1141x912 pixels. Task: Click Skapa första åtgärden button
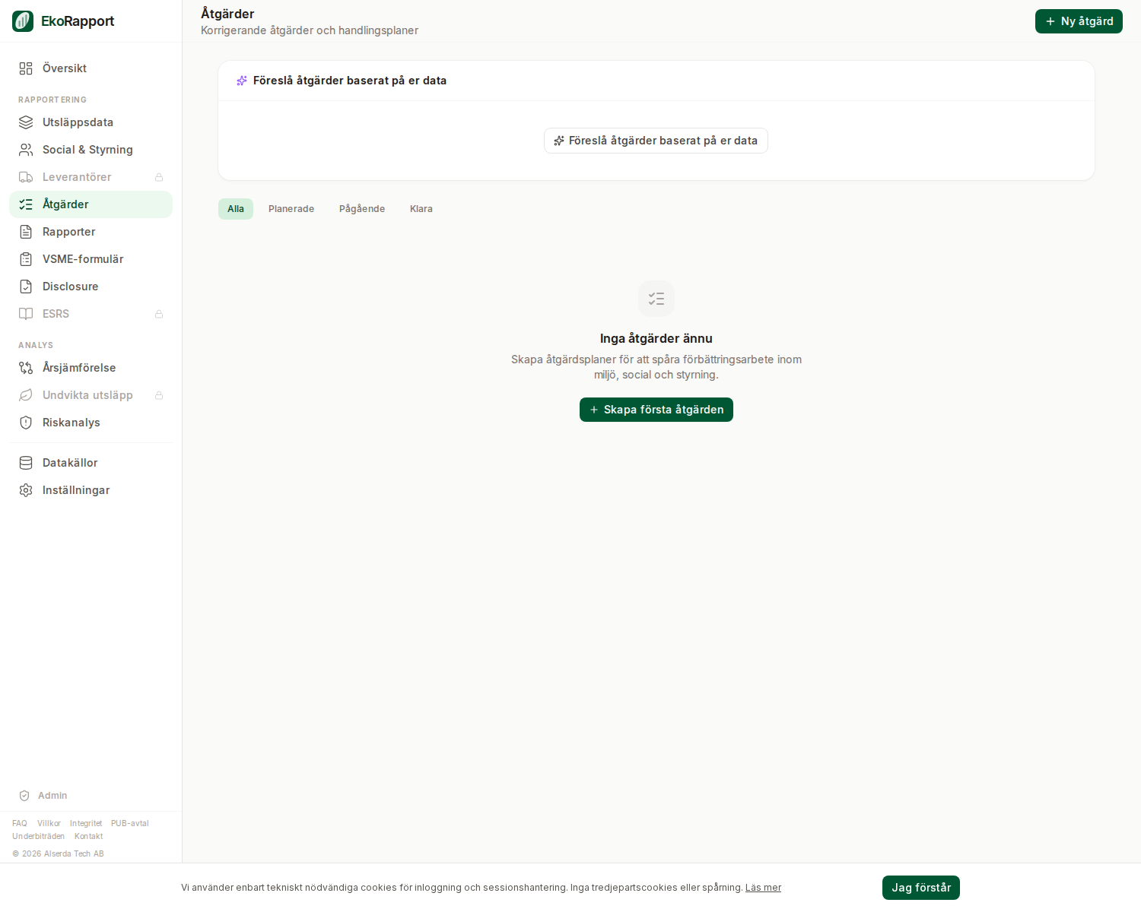pos(656,410)
